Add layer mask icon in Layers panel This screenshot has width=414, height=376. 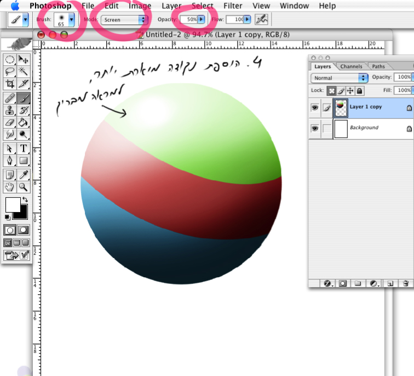(x=343, y=283)
